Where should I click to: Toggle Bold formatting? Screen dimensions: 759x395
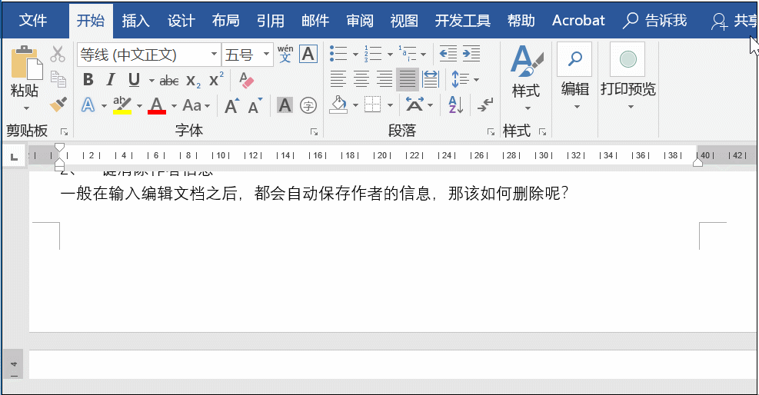point(88,80)
